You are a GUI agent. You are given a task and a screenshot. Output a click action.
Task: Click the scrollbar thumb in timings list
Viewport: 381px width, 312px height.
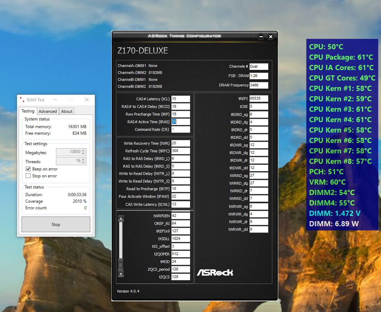point(121,264)
